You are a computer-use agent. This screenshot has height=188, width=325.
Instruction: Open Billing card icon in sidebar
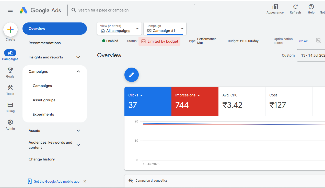[10, 105]
